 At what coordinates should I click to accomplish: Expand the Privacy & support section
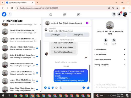(x=110, y=65)
